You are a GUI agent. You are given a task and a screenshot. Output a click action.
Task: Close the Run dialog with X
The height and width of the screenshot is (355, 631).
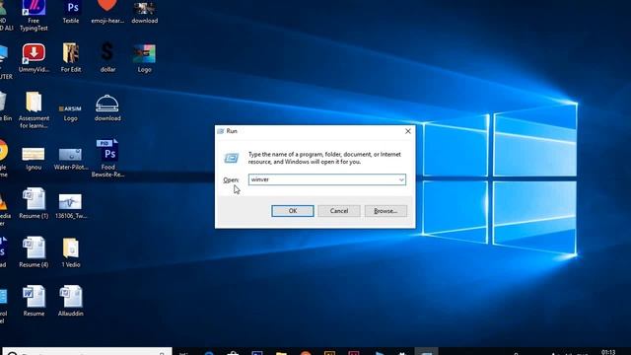407,131
